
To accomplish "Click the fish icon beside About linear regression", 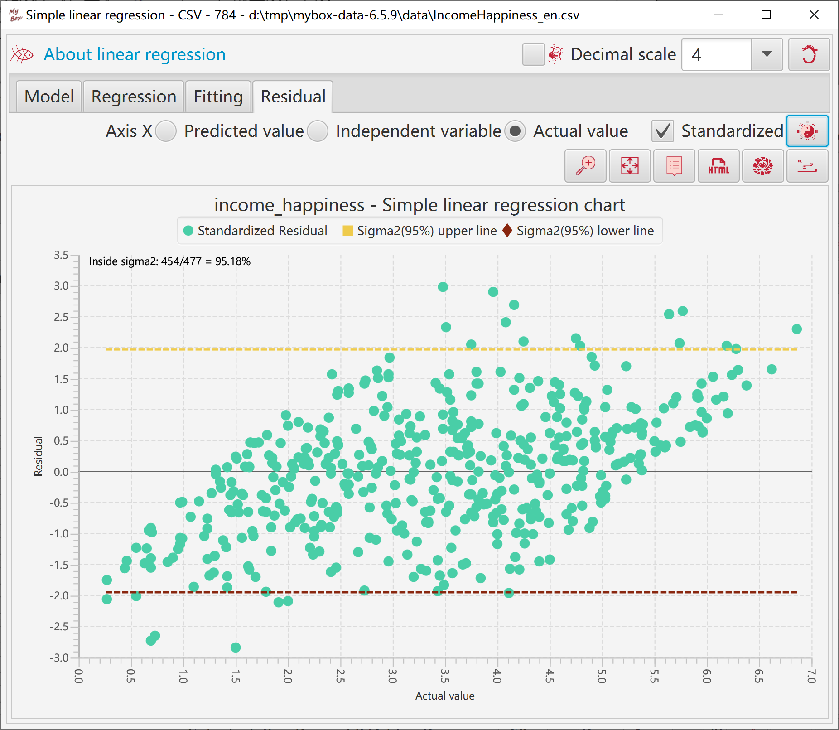I will coord(22,55).
